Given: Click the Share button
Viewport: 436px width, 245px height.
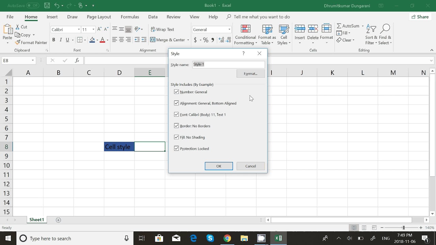Looking at the screenshot, I should (x=420, y=17).
